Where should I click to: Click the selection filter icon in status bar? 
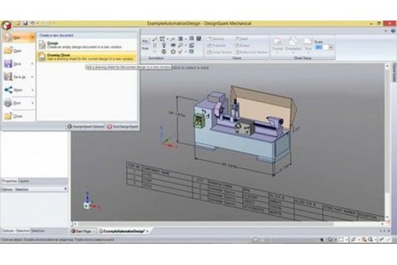click(x=330, y=239)
